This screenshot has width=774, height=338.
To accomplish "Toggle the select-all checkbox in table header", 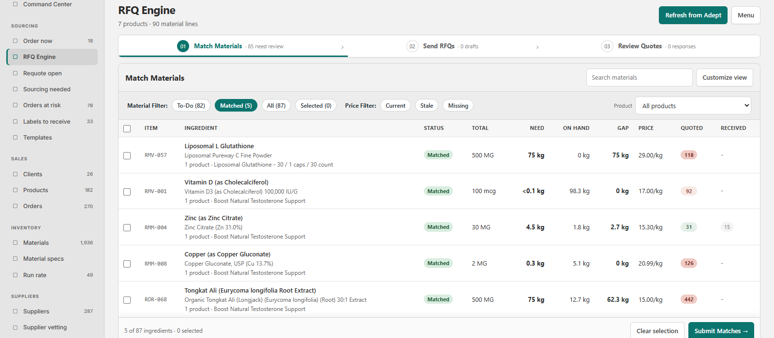I will (x=127, y=128).
